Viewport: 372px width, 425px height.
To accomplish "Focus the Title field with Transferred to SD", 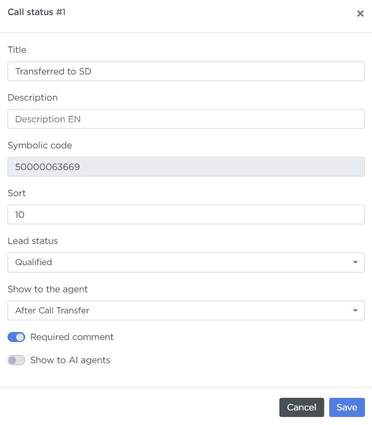I will tap(186, 71).
